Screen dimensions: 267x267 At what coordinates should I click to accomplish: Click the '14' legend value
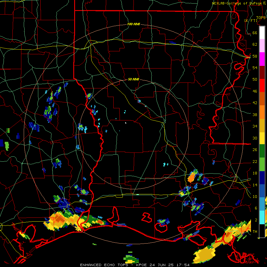point(255,185)
